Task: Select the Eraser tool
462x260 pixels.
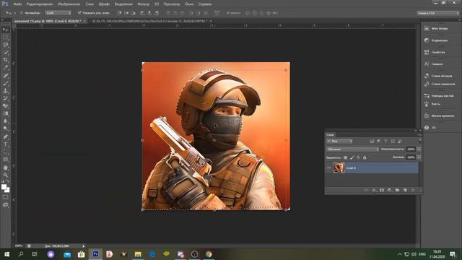Action: pos(5,106)
